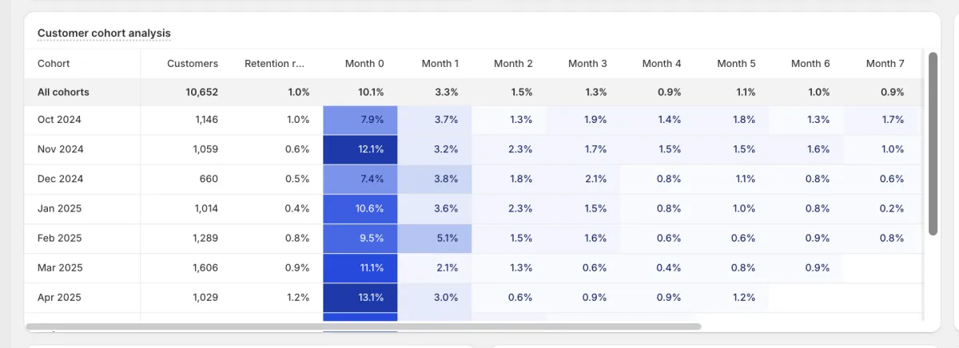The image size is (959, 348).
Task: Click the Nov 2024 Month 0 cell 12.1%
Action: pos(360,149)
